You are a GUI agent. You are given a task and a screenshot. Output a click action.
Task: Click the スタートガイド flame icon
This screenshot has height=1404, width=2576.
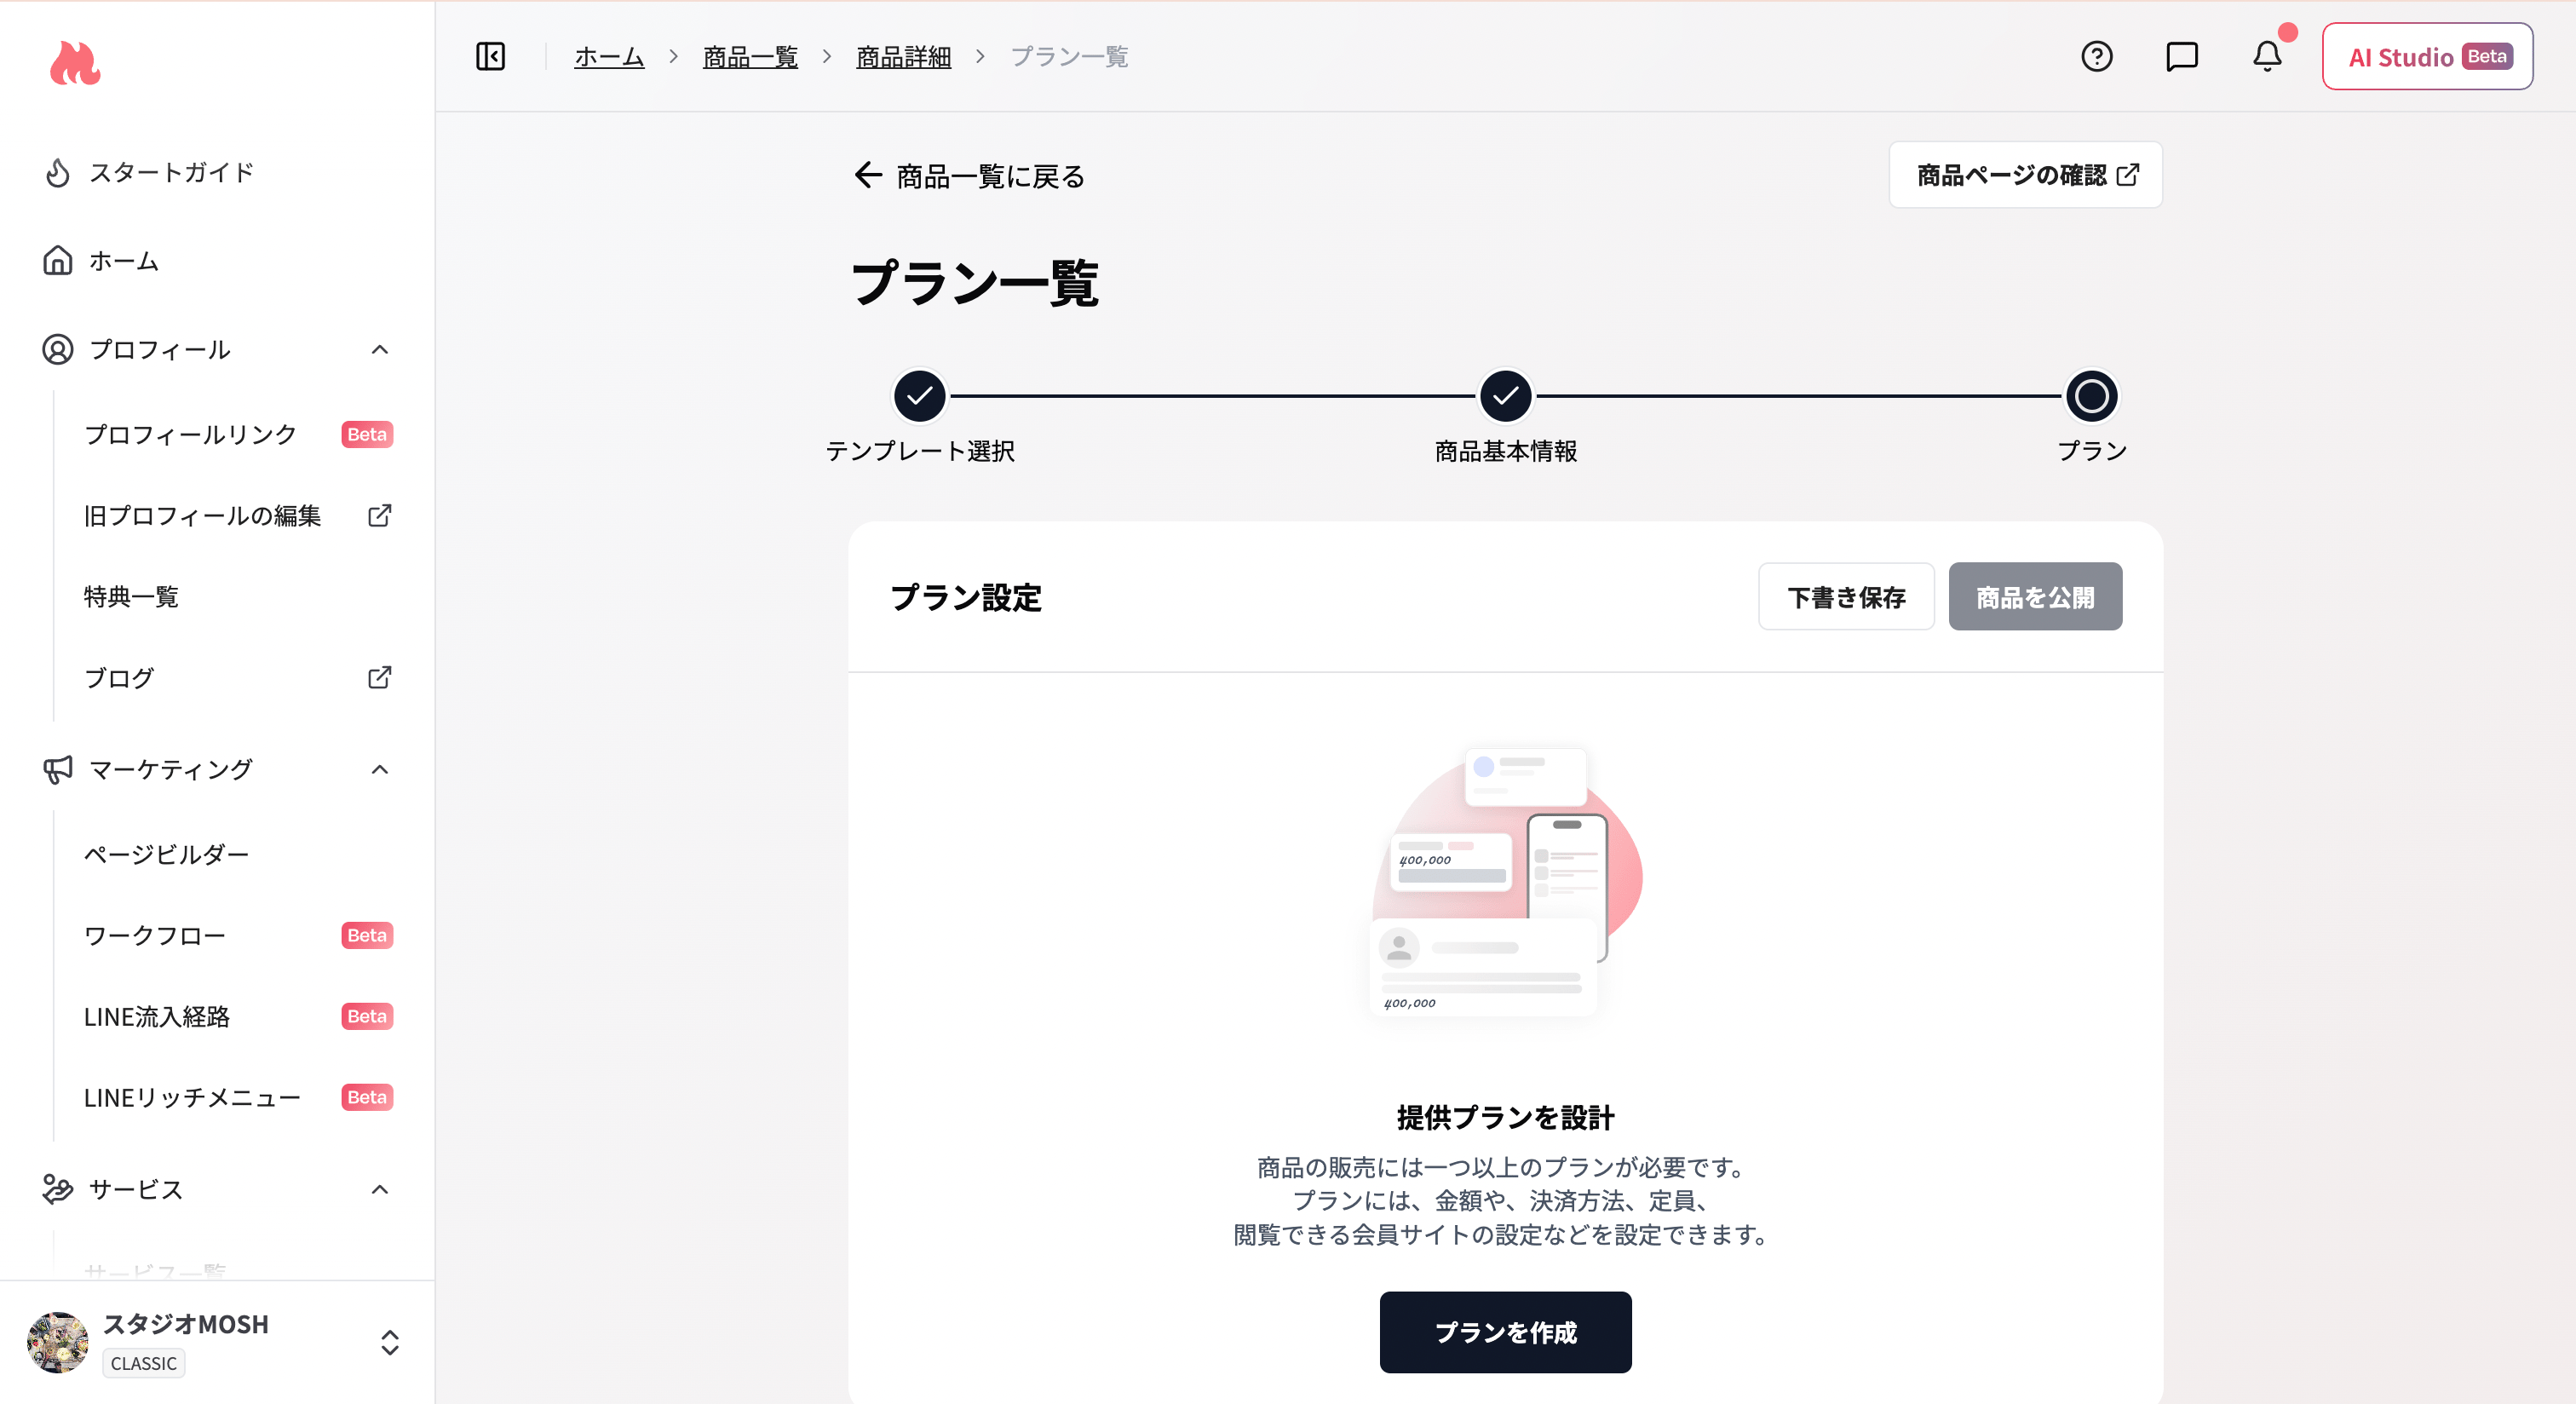pos(58,173)
